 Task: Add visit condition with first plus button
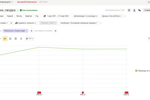(31, 31)
